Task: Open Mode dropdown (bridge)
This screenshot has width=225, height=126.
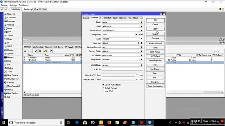Action: coord(141,22)
